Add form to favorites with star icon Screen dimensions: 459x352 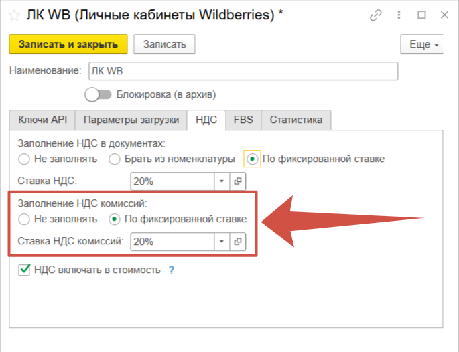click(13, 15)
